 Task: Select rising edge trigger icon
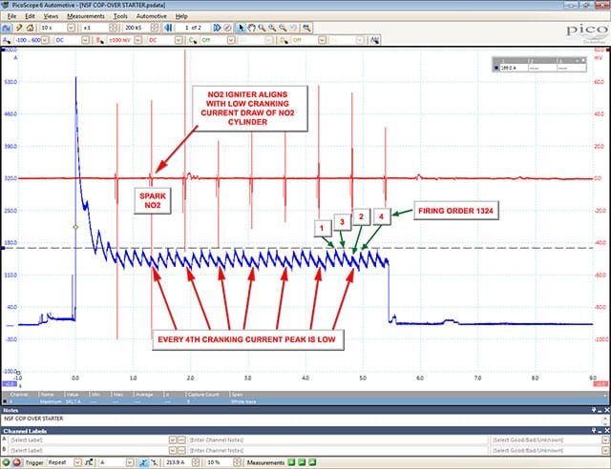point(144,462)
